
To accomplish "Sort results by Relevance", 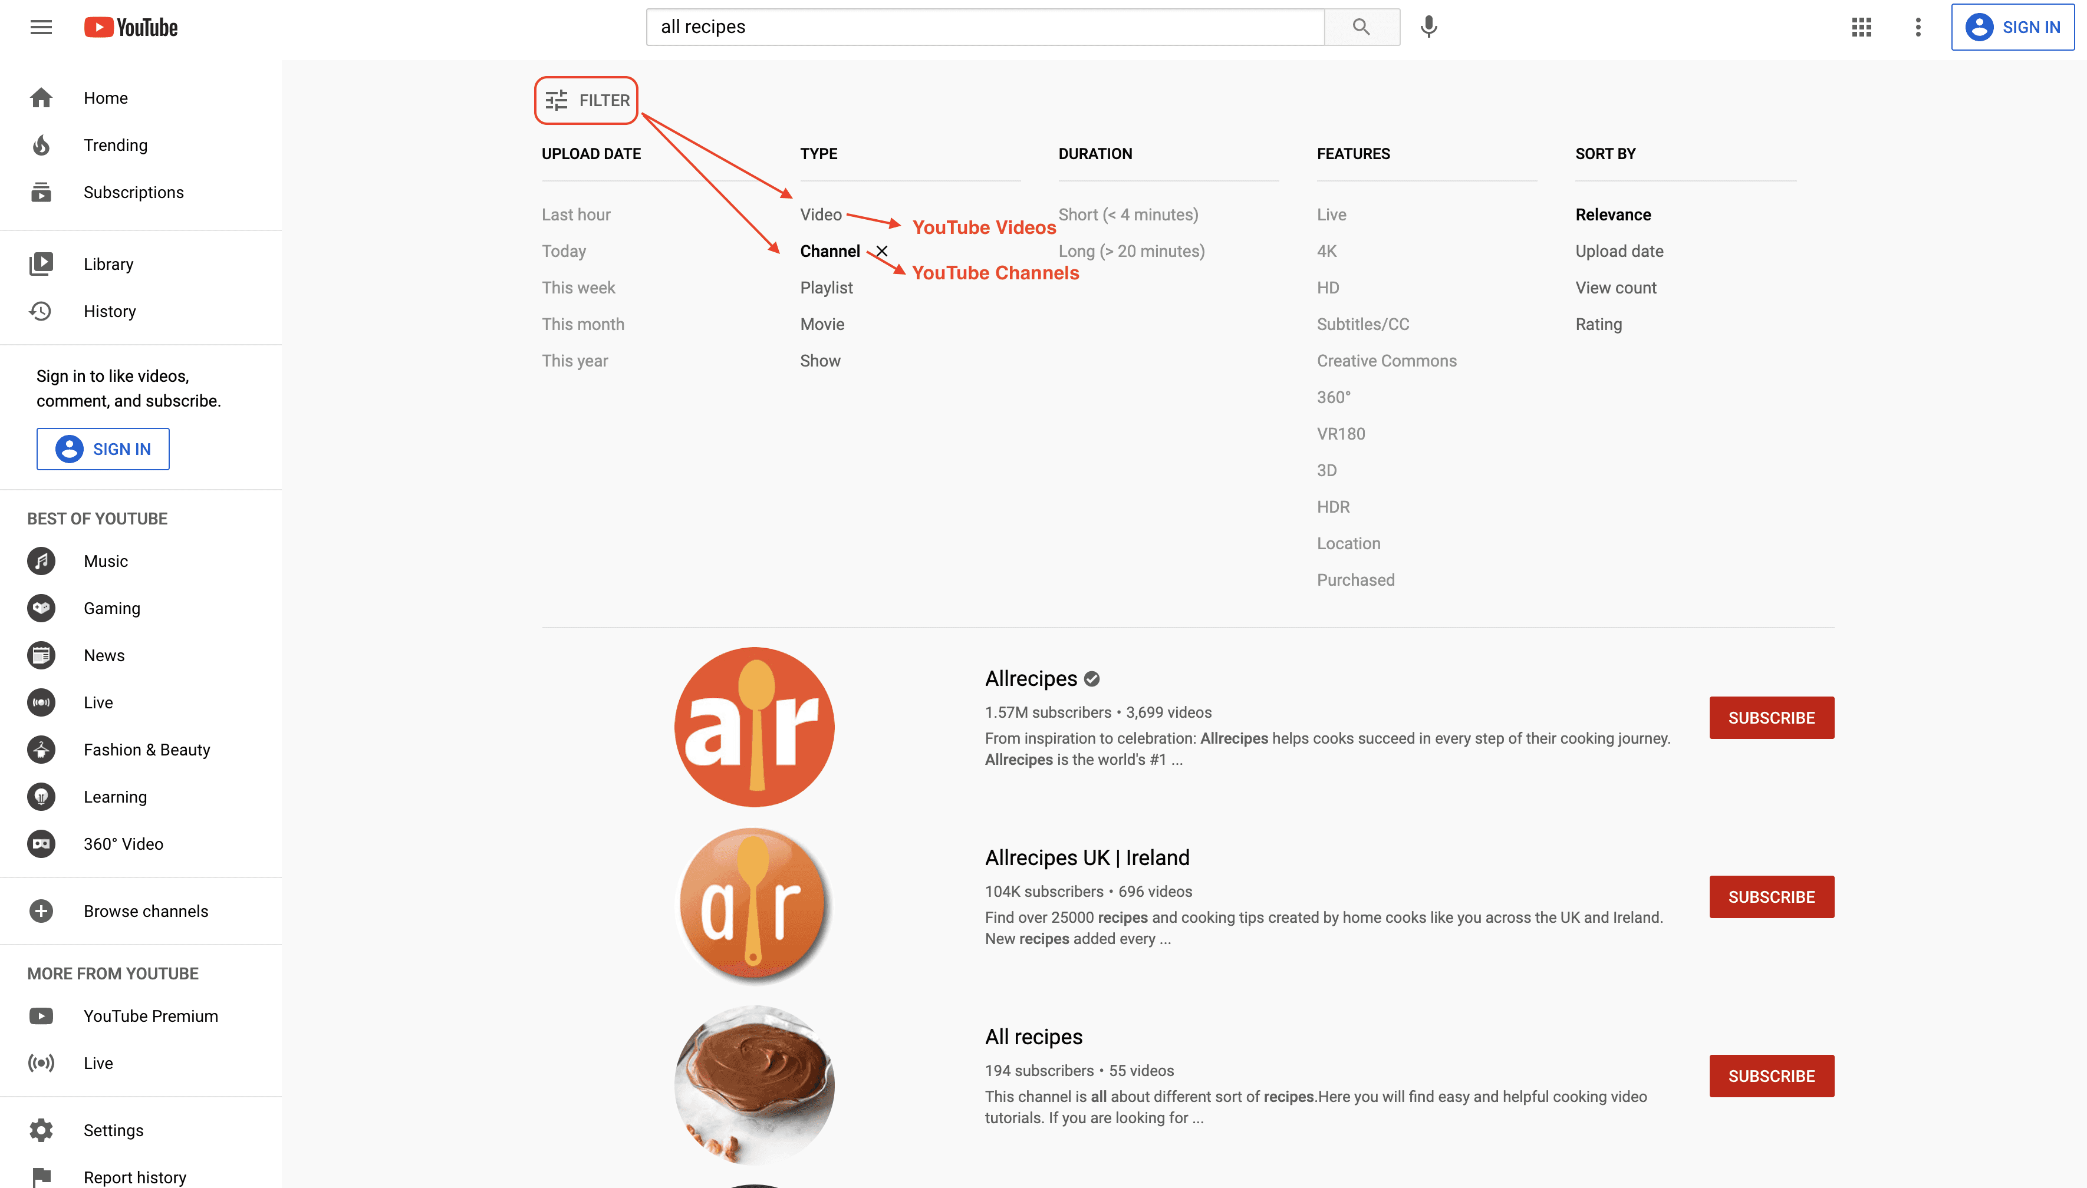I will [x=1613, y=214].
